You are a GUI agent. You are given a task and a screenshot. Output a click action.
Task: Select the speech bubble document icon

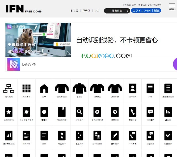click(150, 112)
